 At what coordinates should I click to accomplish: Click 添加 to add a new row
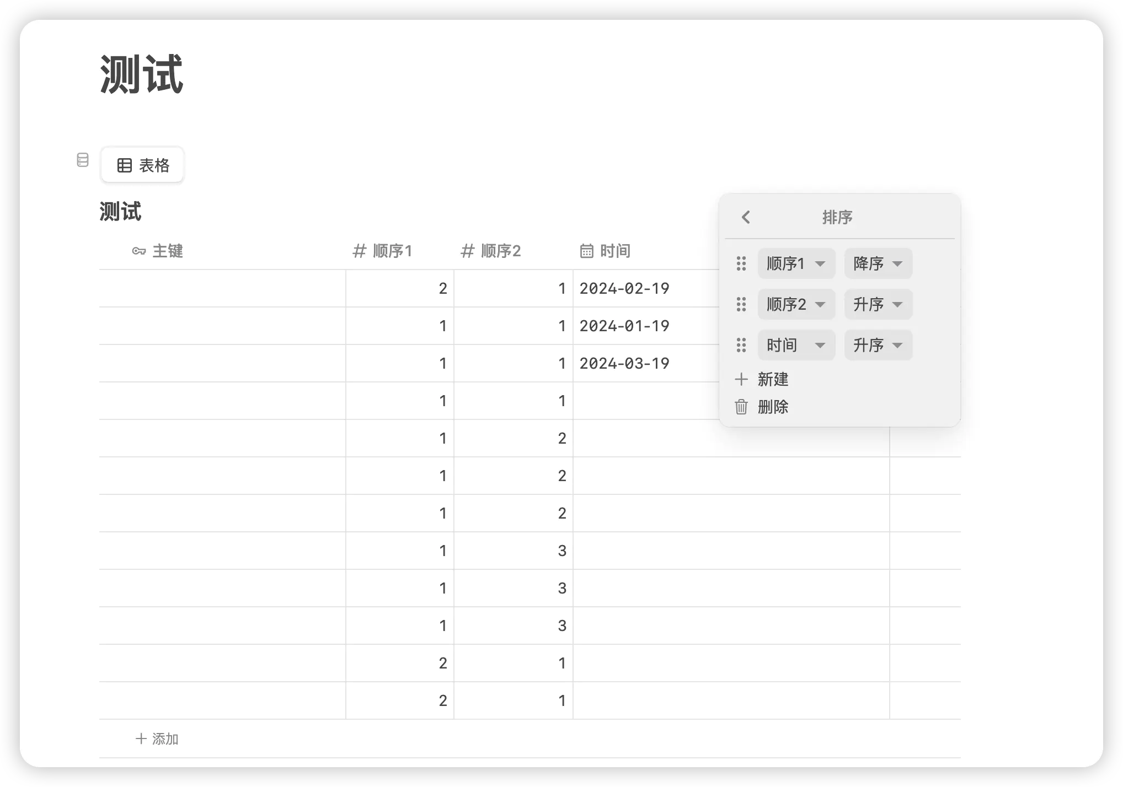click(157, 739)
